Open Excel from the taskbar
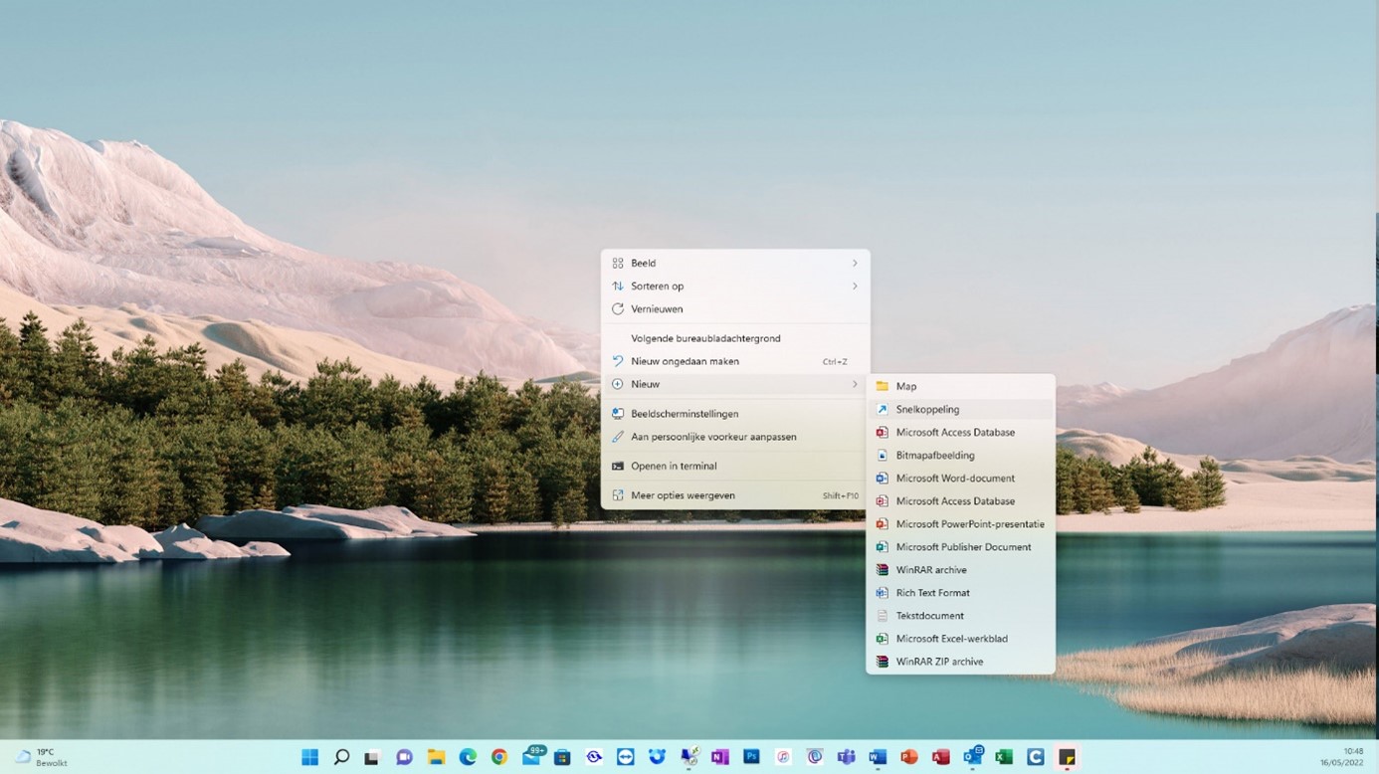Viewport: 1379px width, 774px height. click(x=1004, y=757)
